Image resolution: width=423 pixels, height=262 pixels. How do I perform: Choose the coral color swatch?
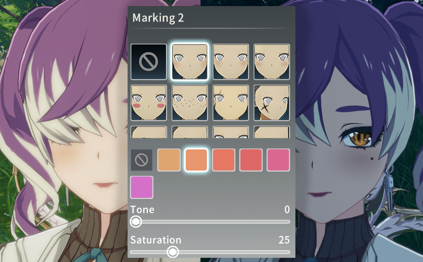(x=224, y=160)
